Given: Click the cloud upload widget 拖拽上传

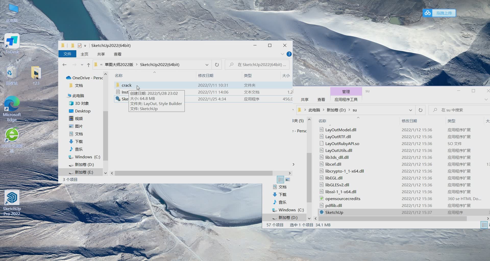Looking at the screenshot, I should pos(439,13).
